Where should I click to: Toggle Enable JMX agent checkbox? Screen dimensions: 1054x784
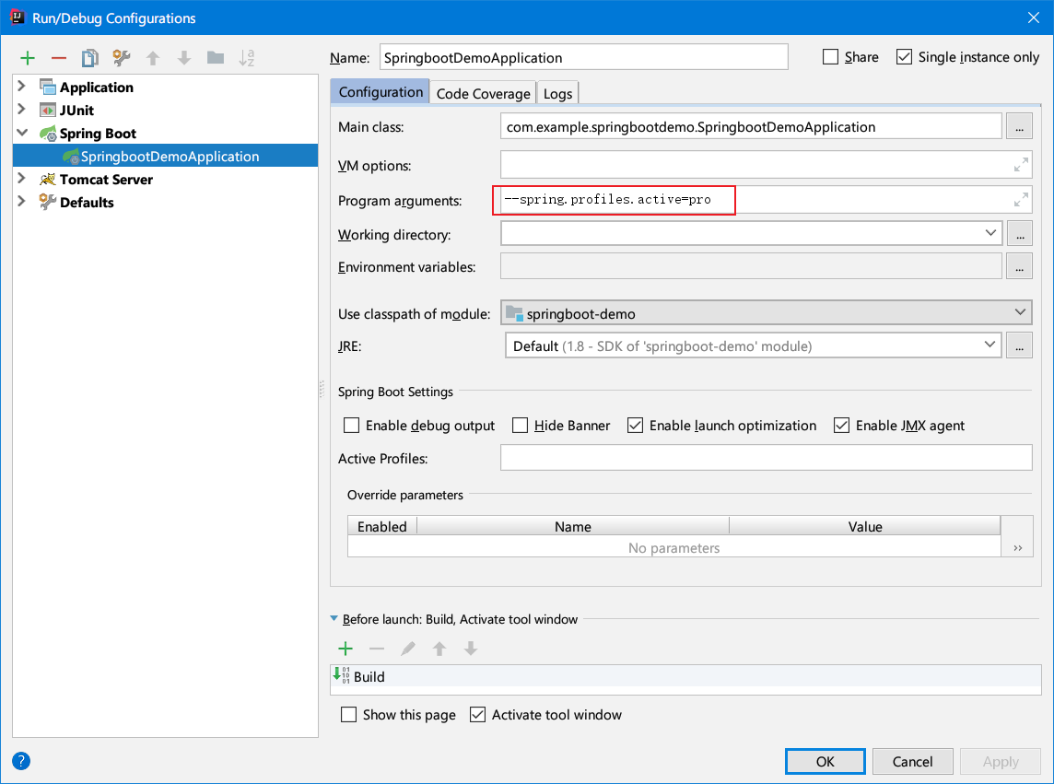pyautogui.click(x=841, y=426)
